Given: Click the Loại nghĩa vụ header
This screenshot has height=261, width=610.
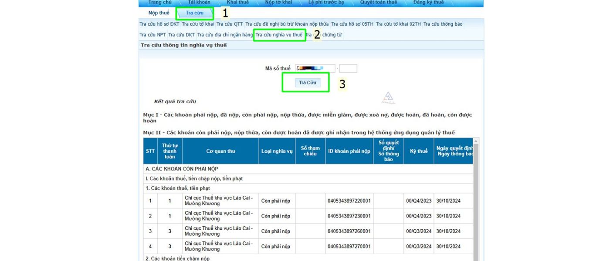Looking at the screenshot, I should click(x=277, y=151).
